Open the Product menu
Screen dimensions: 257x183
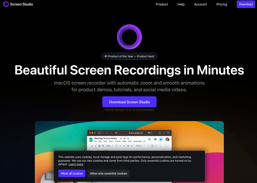(x=162, y=4)
